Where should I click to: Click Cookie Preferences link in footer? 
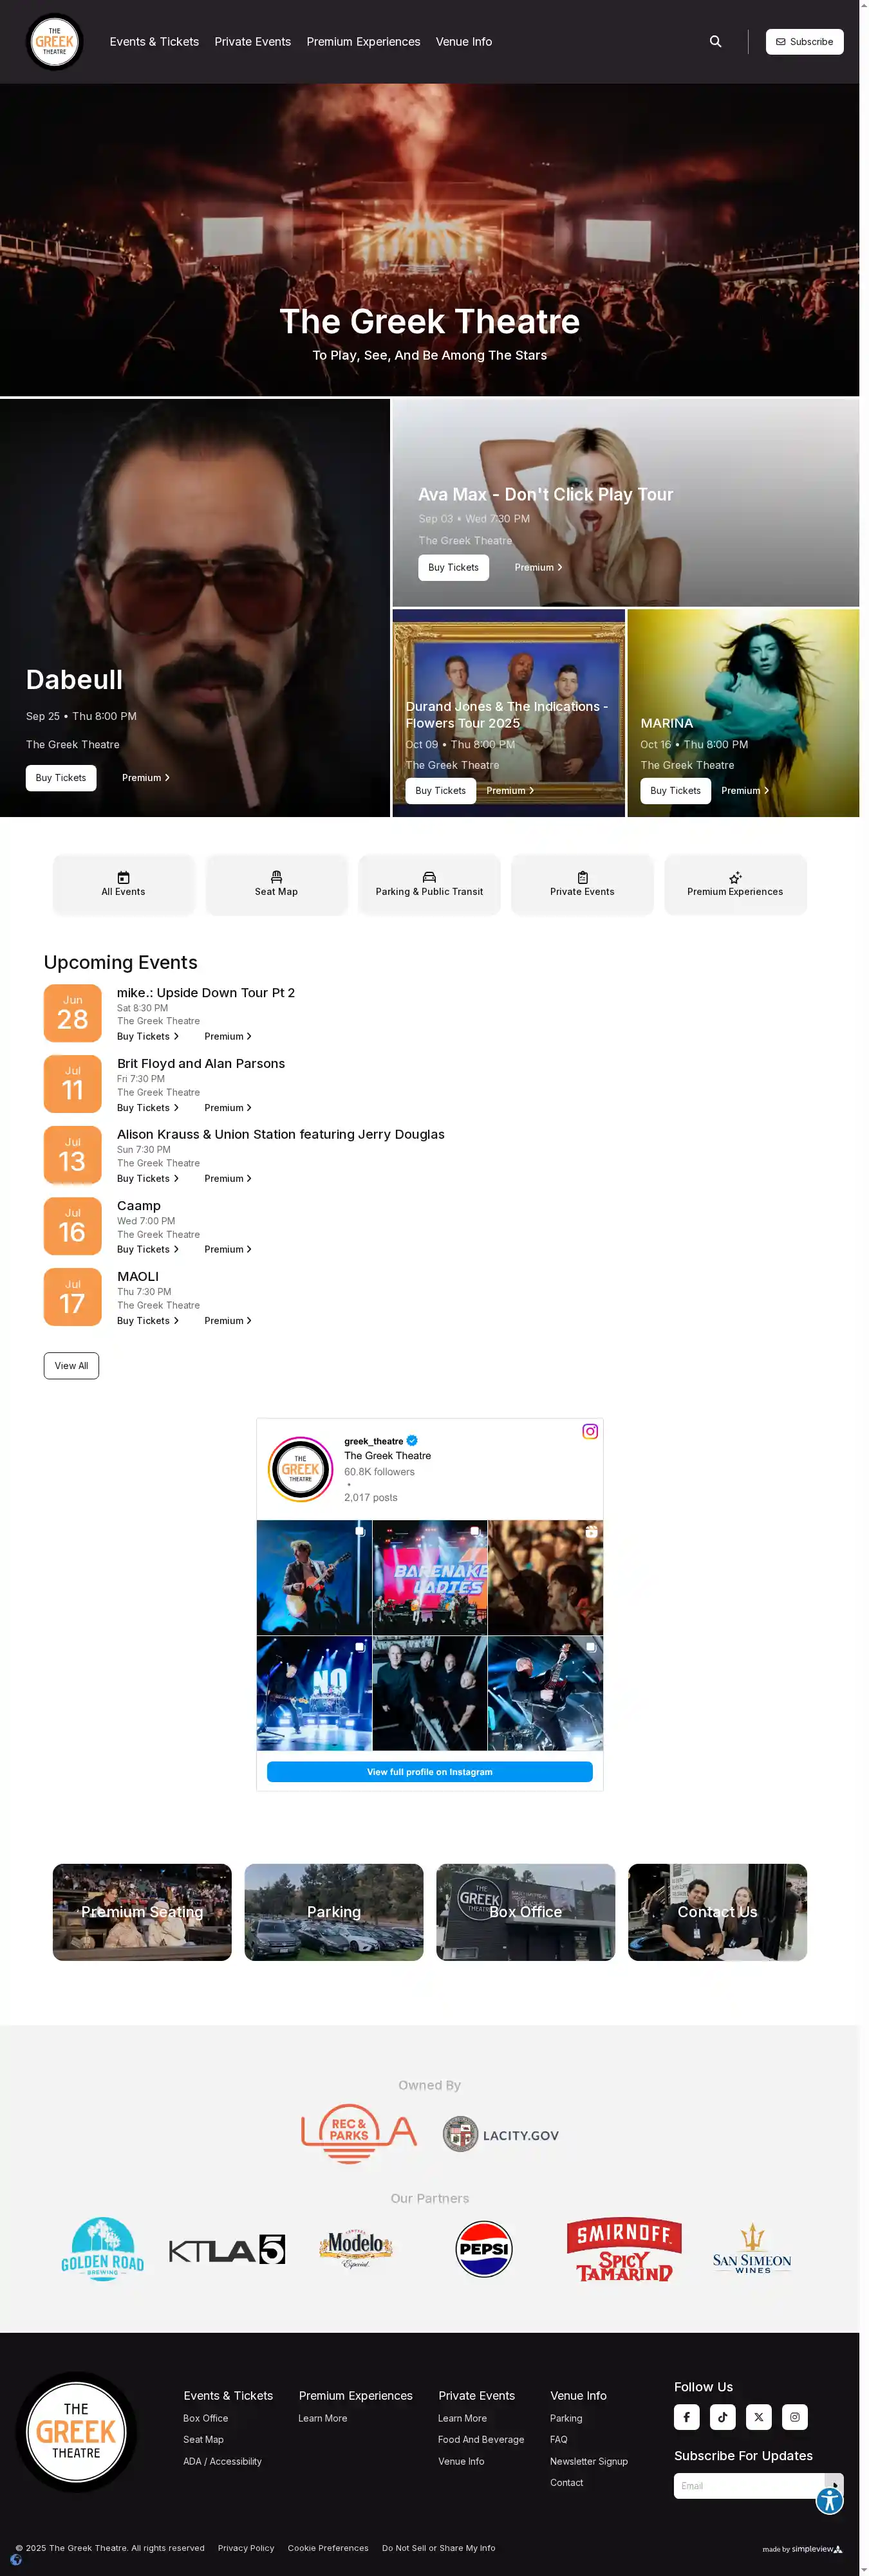click(328, 2547)
